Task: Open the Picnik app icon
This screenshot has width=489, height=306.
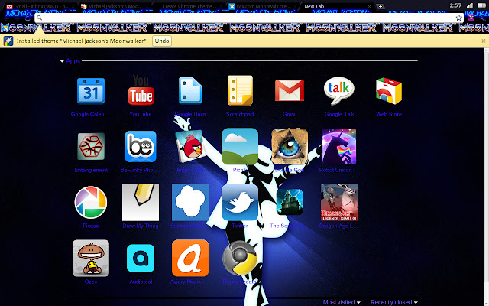Action: (x=240, y=146)
